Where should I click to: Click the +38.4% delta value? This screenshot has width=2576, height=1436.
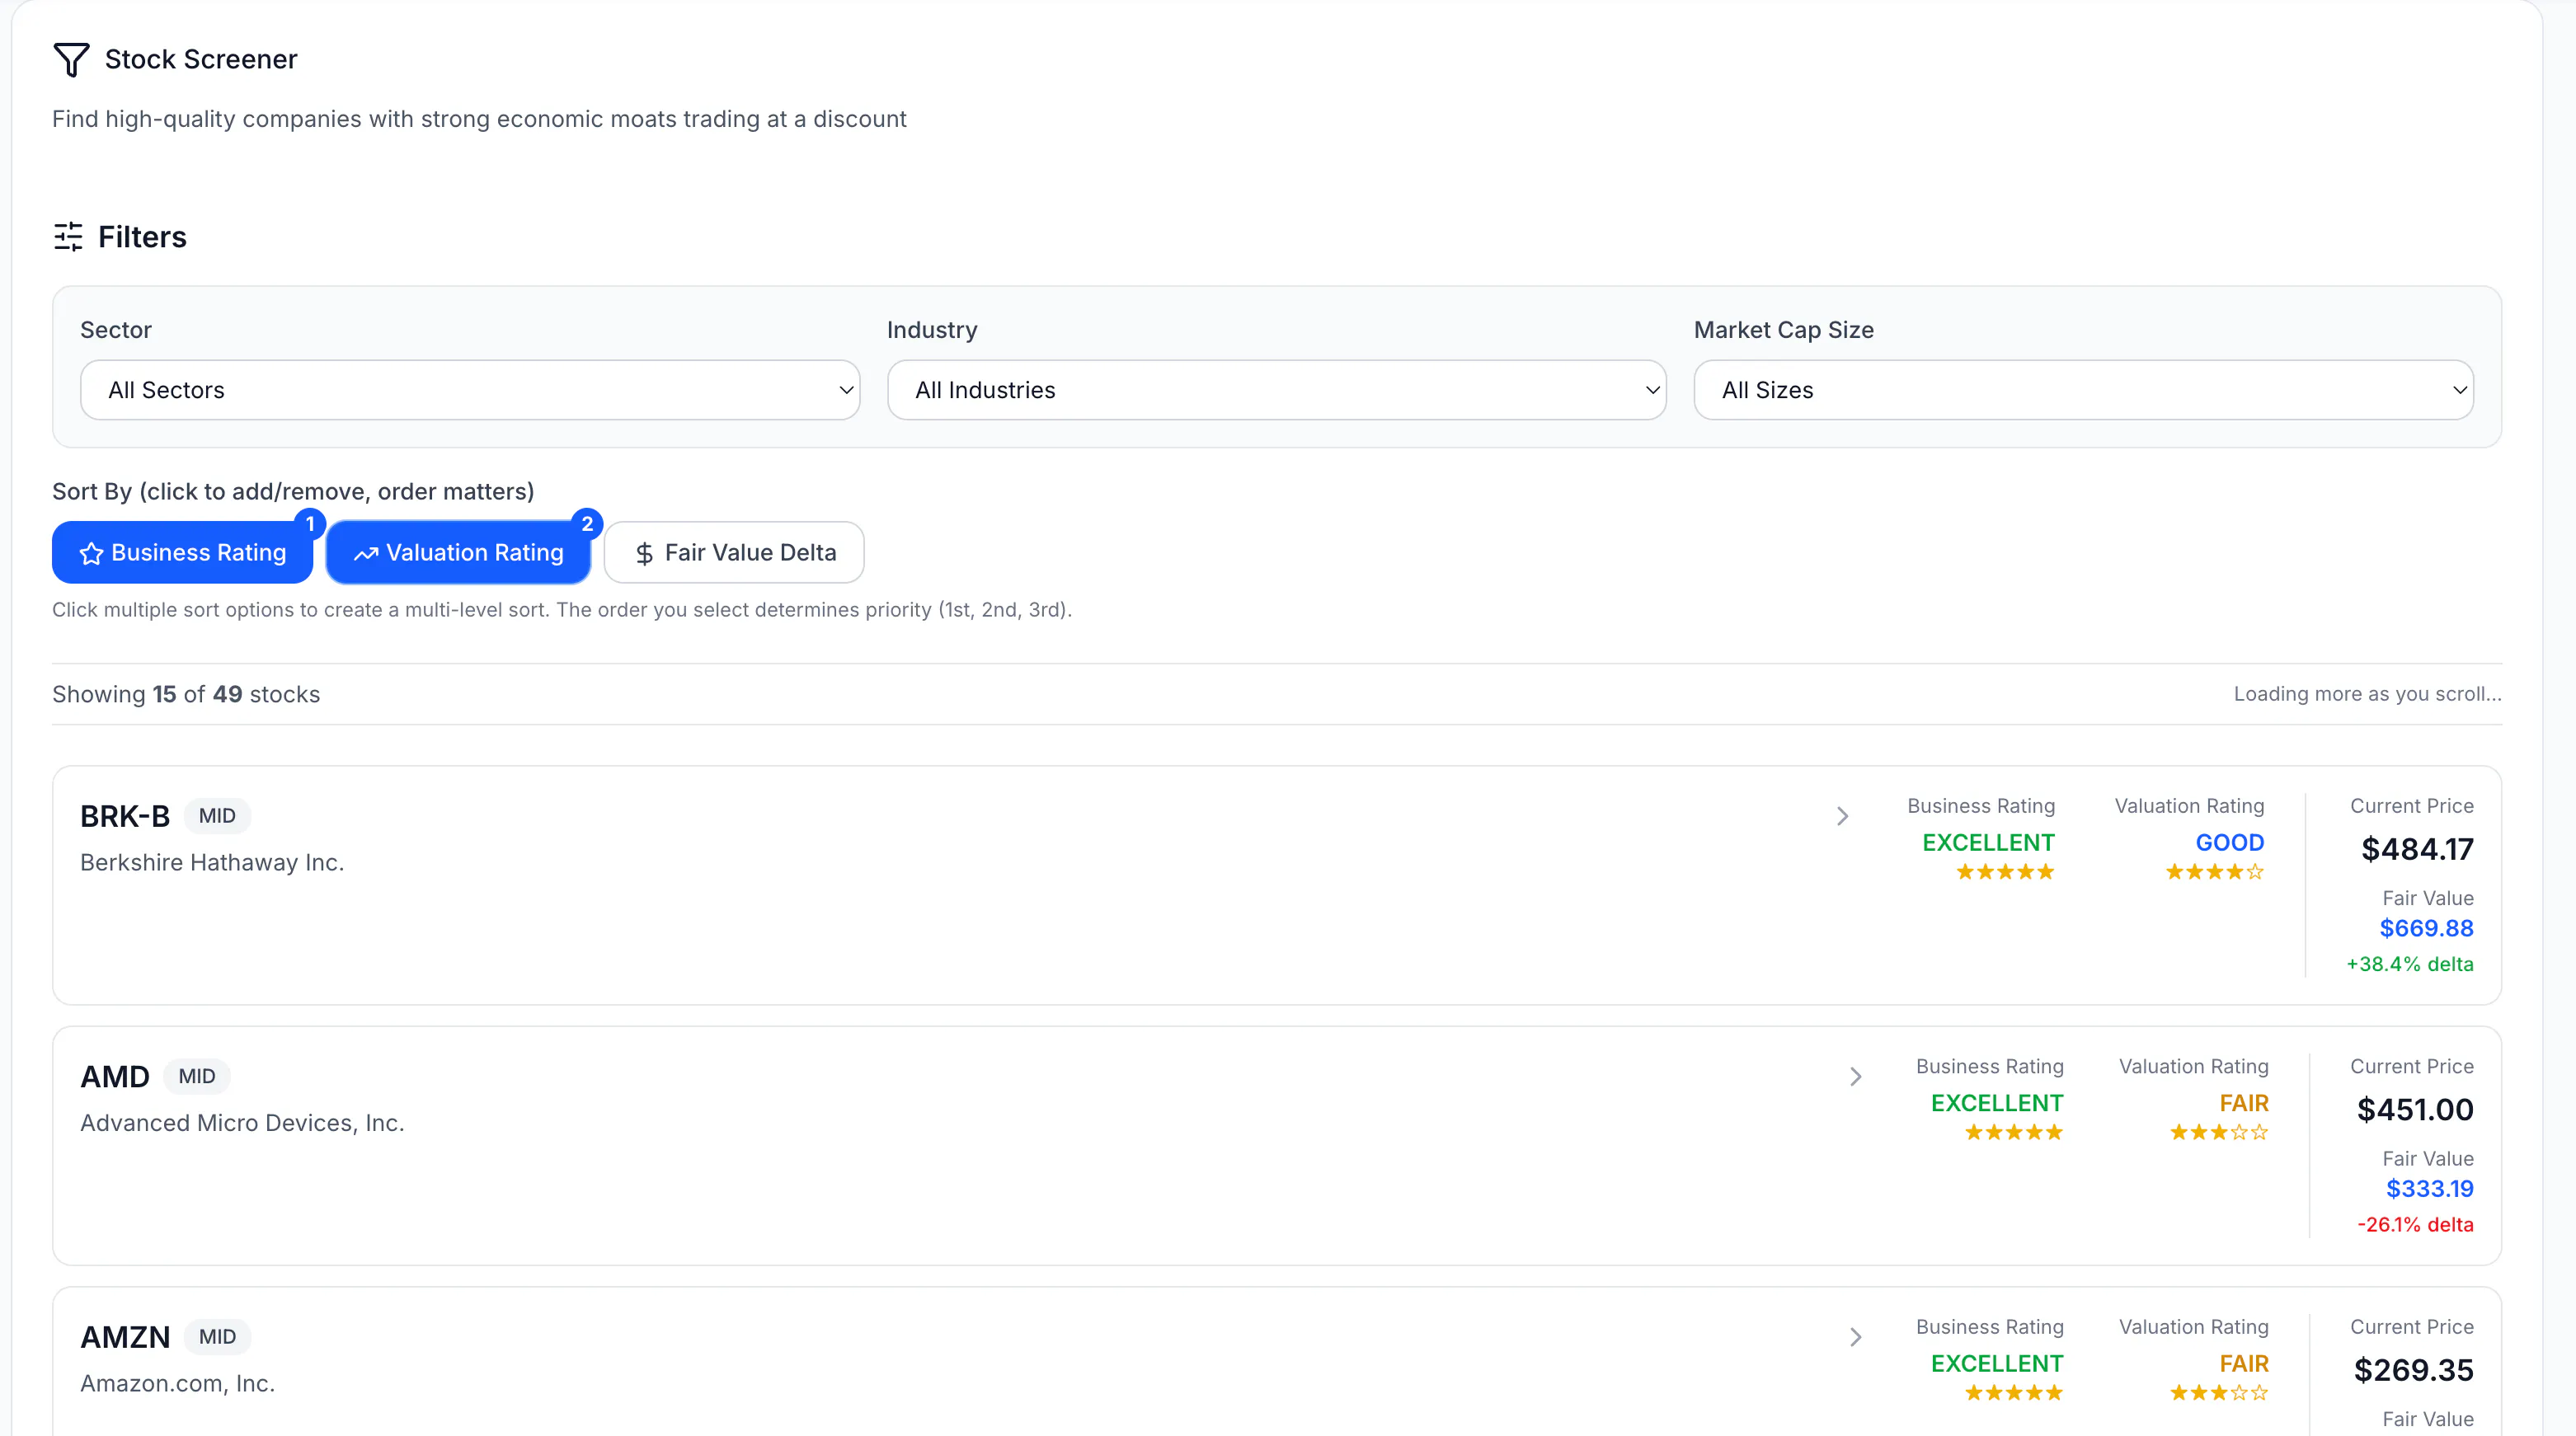pos(2410,965)
